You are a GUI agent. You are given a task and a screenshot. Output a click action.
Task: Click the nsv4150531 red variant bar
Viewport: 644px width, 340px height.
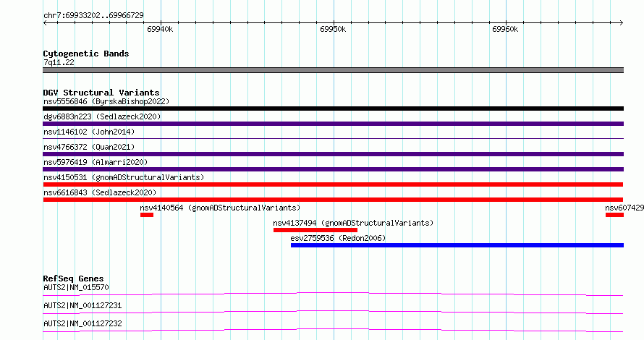click(x=333, y=184)
